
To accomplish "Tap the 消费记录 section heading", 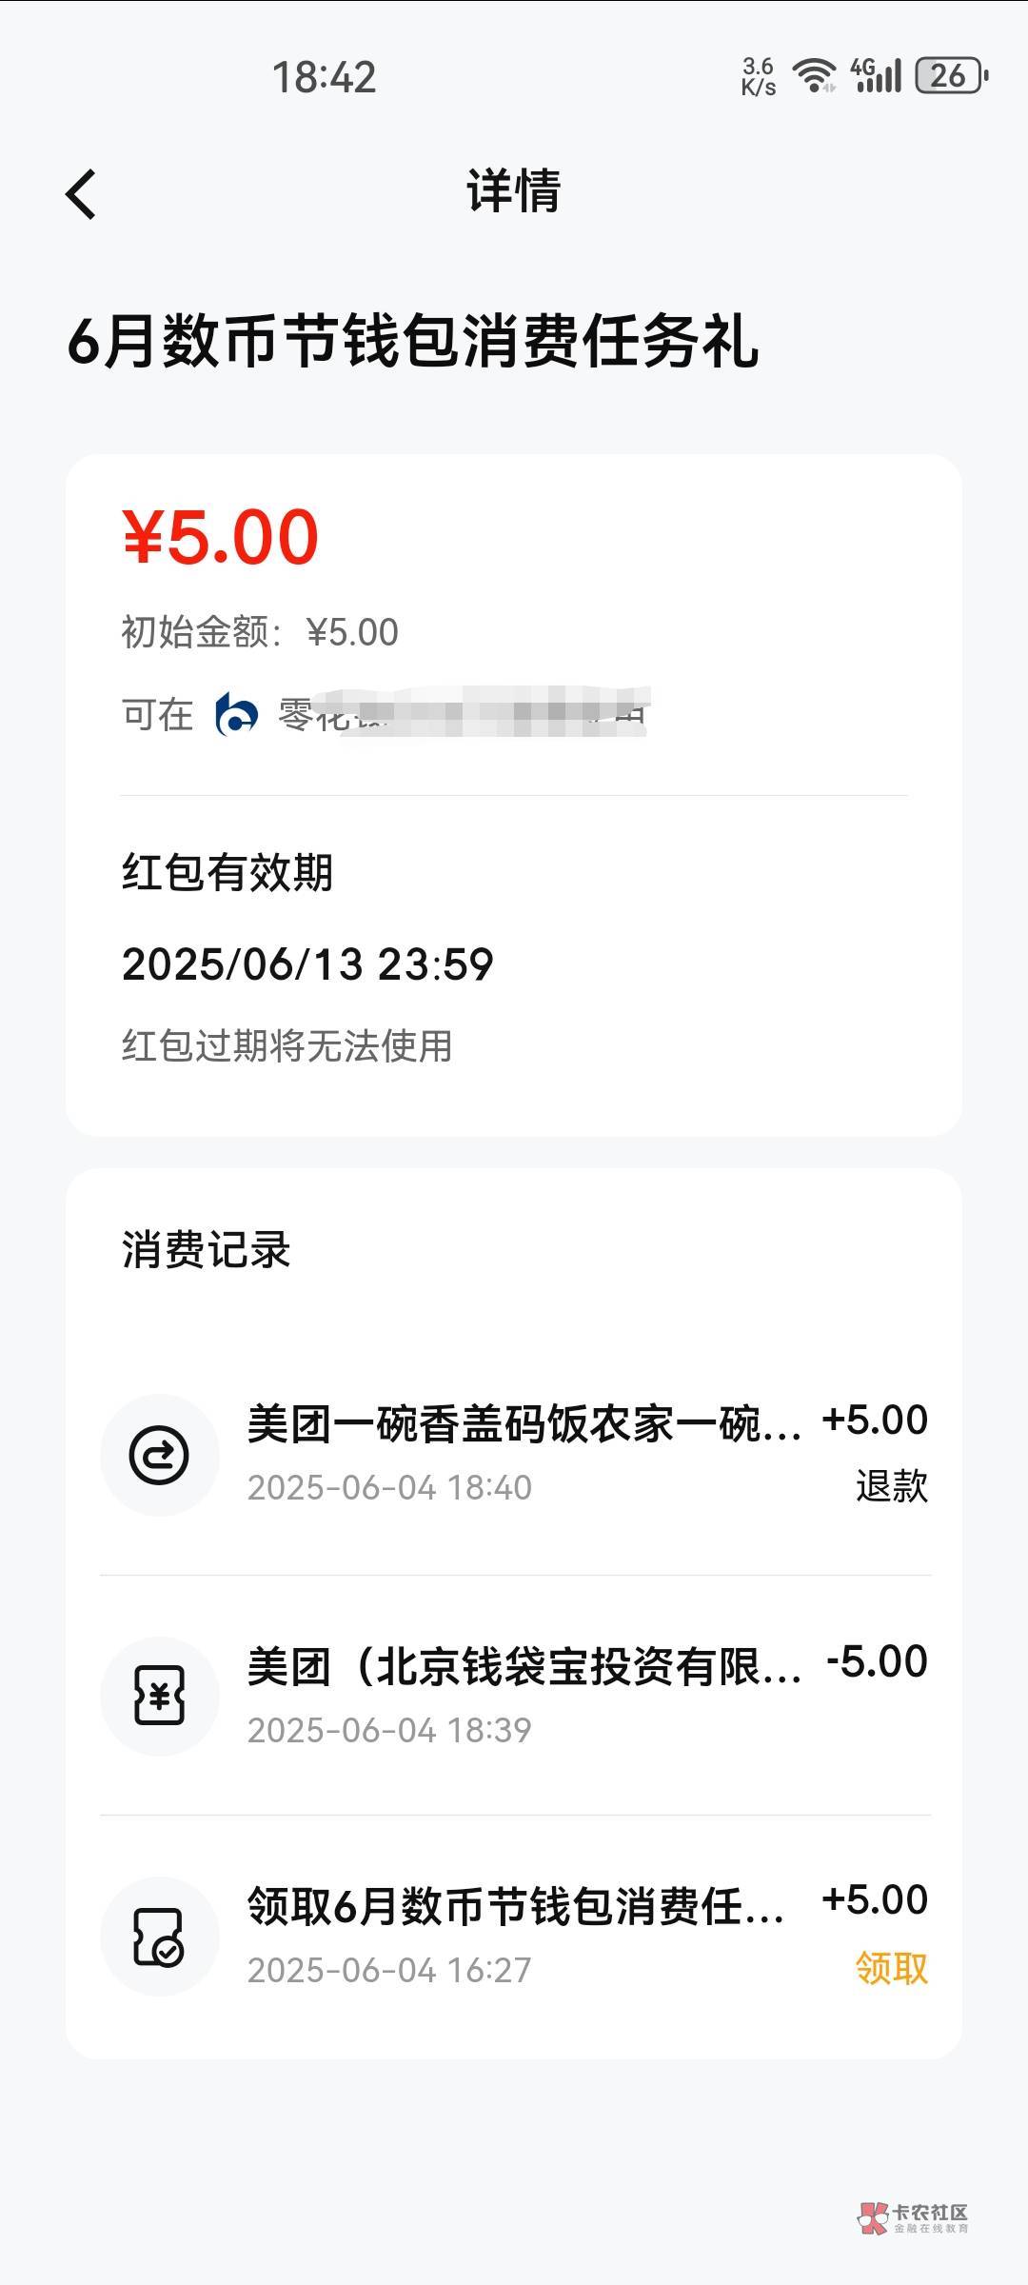I will pyautogui.click(x=206, y=1249).
